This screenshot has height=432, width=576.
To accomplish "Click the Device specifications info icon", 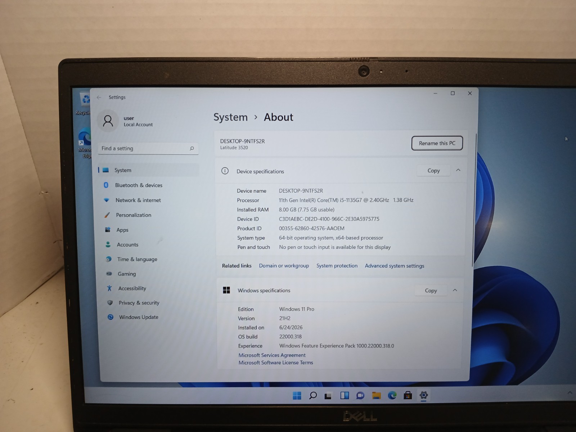I will pyautogui.click(x=225, y=171).
